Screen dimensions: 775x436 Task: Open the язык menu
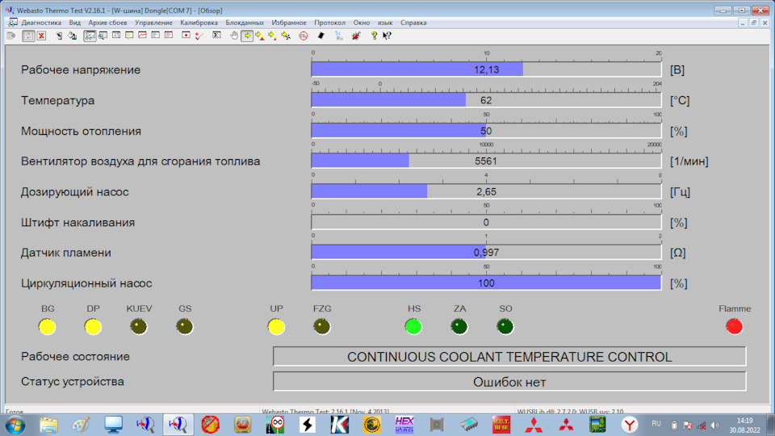pyautogui.click(x=385, y=23)
